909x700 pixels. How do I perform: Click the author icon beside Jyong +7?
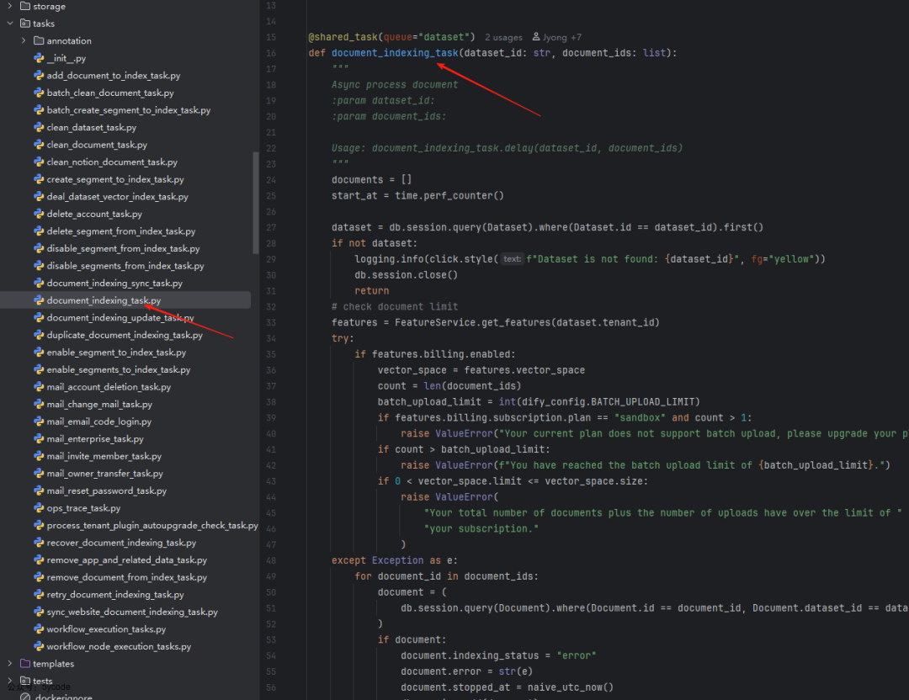[x=537, y=37]
